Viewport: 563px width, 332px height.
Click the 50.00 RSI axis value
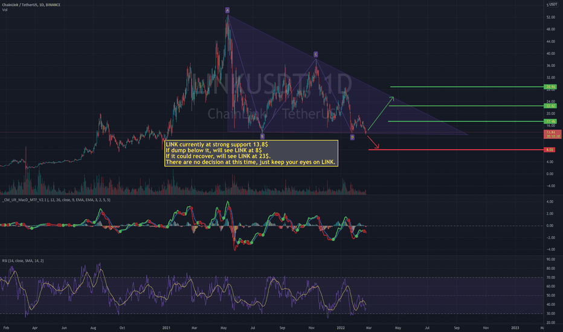550,295
